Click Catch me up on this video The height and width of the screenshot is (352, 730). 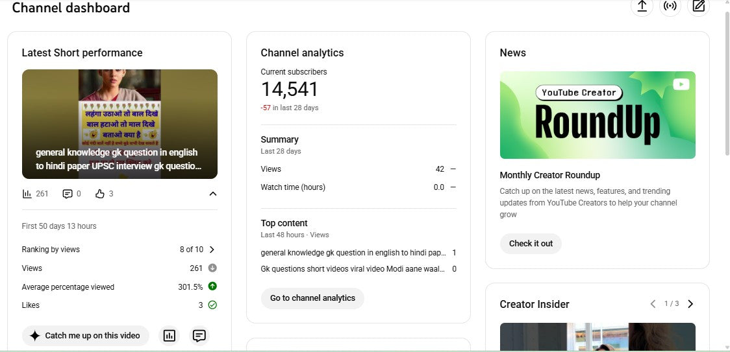click(86, 336)
